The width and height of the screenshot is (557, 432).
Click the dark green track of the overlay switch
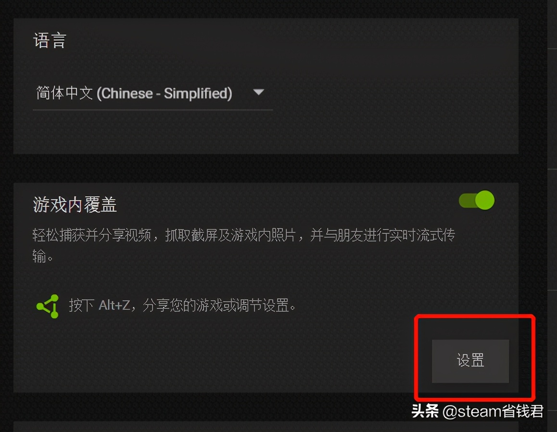click(x=467, y=201)
